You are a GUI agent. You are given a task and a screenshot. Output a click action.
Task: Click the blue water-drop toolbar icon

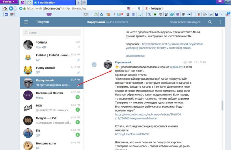(102, 14)
